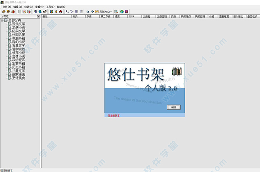Select 武侠小说 category

coord(18,28)
